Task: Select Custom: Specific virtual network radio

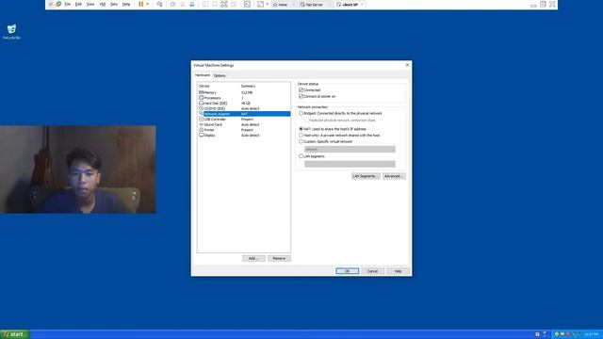Action: click(x=301, y=141)
